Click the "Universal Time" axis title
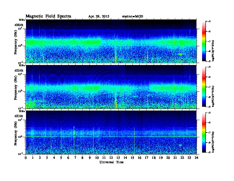The height and width of the screenshot is (181, 234). 111,162
